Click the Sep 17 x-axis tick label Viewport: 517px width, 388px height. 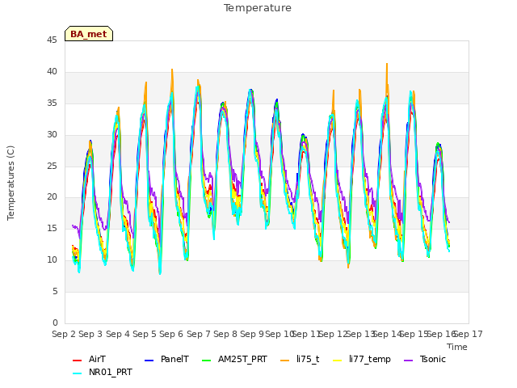(x=469, y=334)
